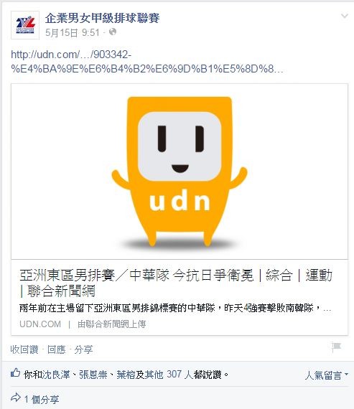Image resolution: width=354 pixels, height=409 pixels.
Task: Open the 亞洲東區男排賽 article headline
Action: [176, 283]
